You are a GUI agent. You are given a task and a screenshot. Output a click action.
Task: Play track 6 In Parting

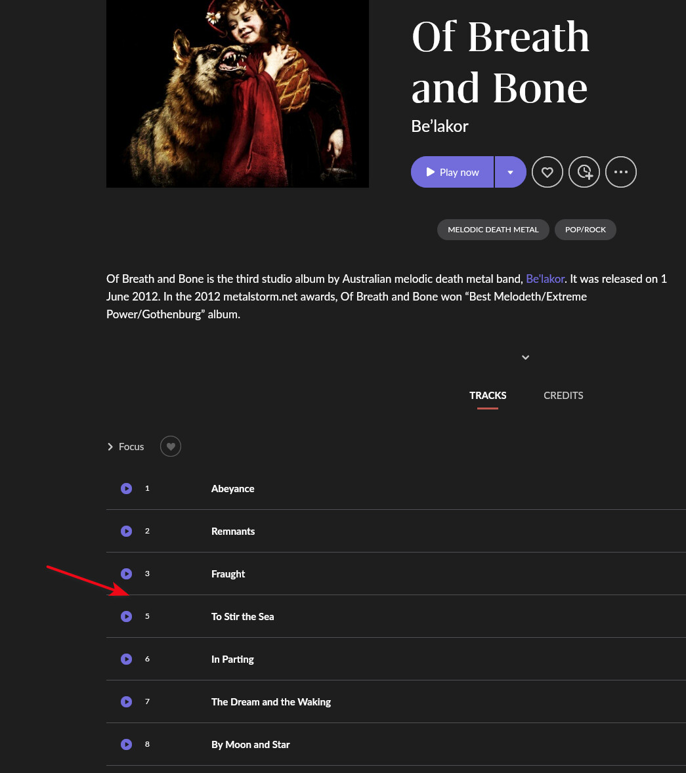click(x=126, y=659)
